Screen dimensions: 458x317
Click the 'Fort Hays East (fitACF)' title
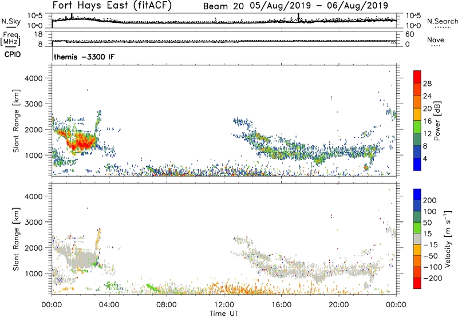pos(112,5)
